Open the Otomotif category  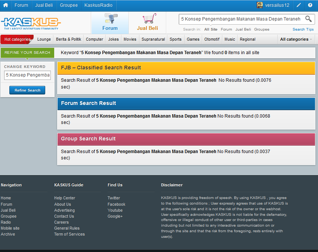pos(212,39)
